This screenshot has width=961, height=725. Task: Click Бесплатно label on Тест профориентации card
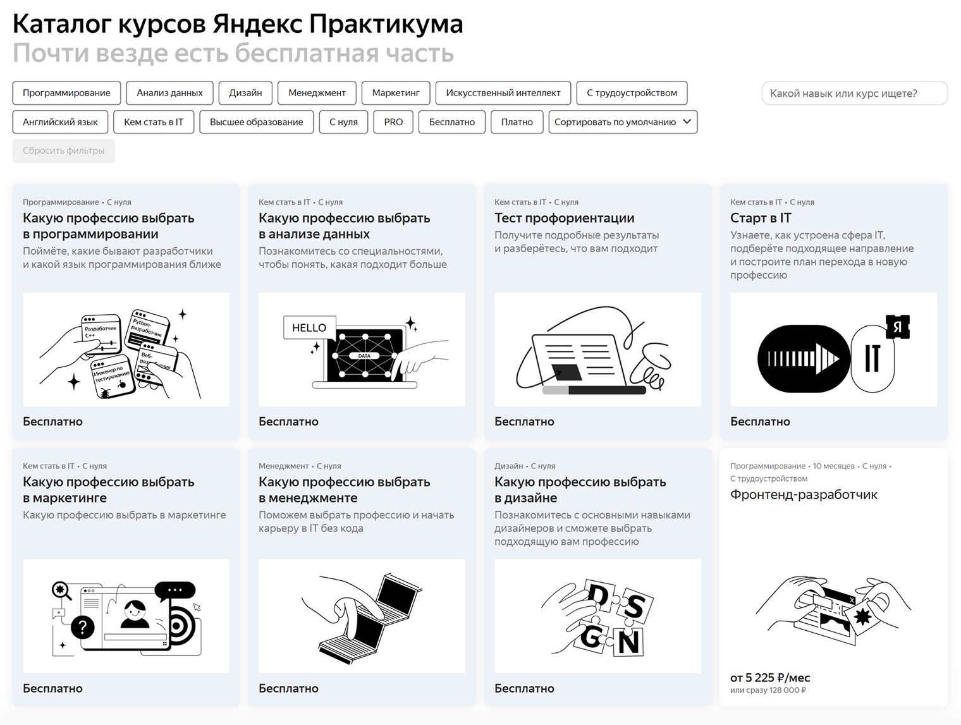524,422
